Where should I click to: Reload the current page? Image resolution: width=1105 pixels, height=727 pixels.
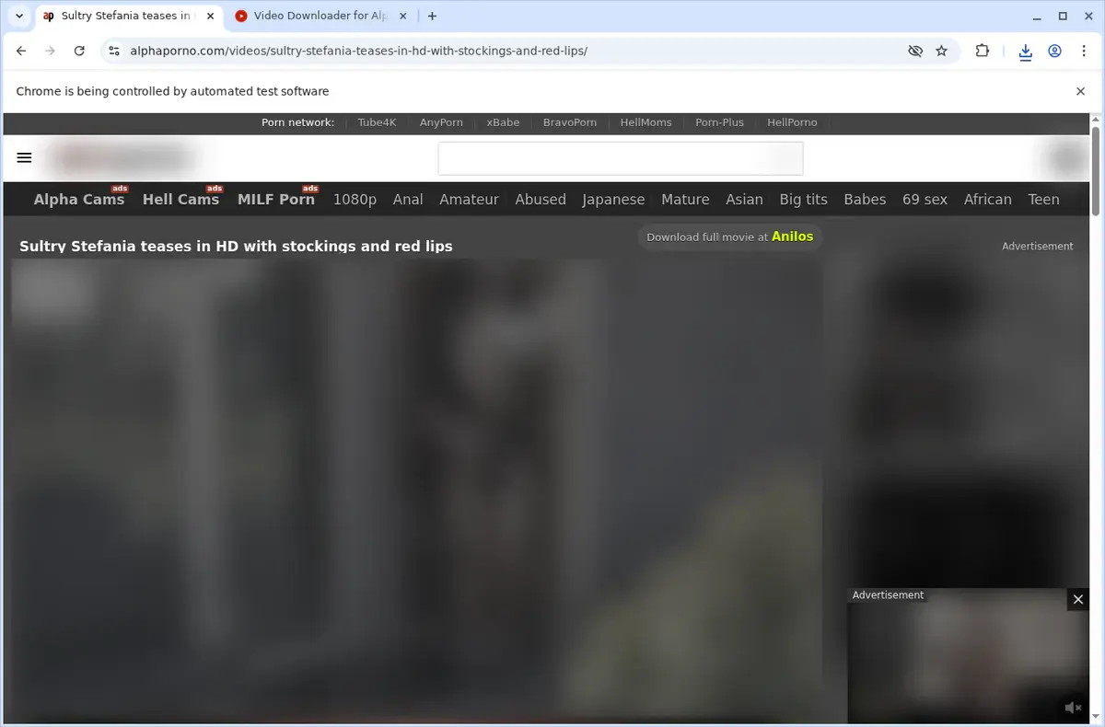coord(79,52)
